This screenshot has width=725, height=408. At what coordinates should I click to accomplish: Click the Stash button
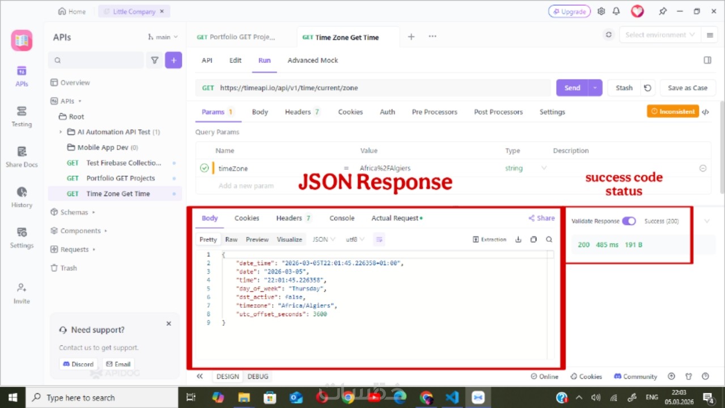[624, 88]
